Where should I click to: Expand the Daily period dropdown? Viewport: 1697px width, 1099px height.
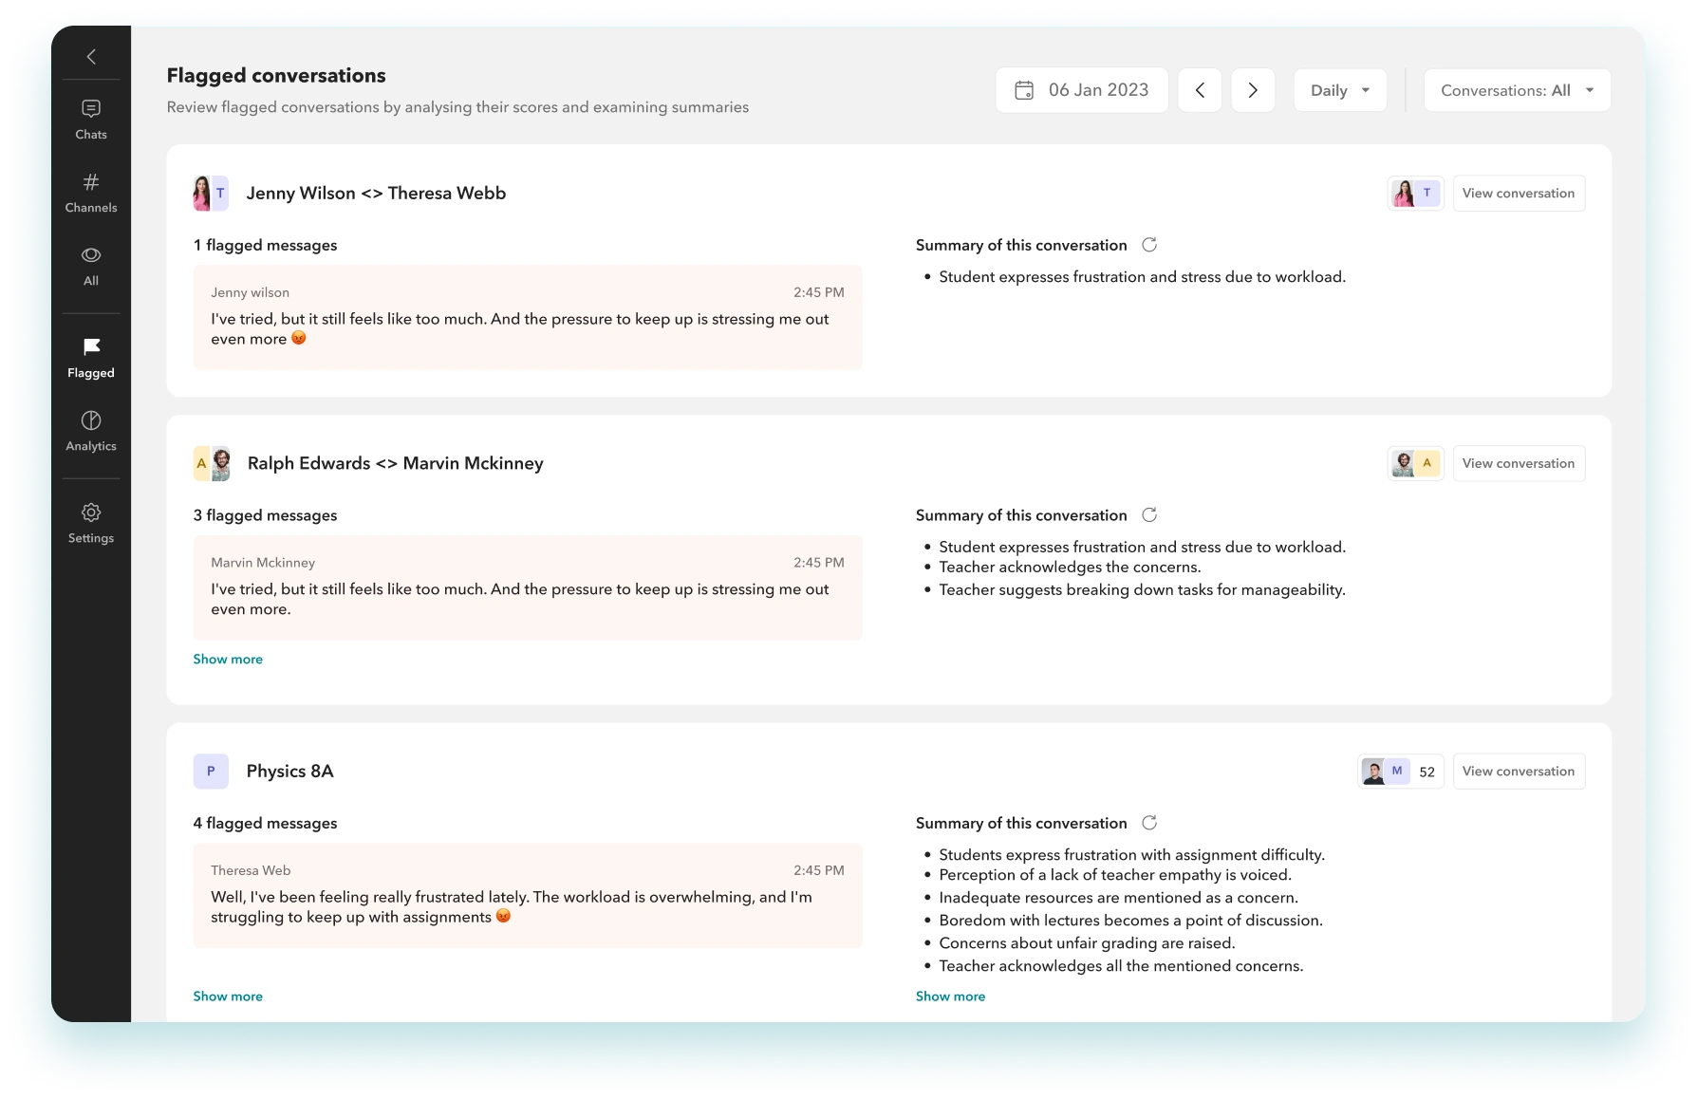click(x=1339, y=90)
